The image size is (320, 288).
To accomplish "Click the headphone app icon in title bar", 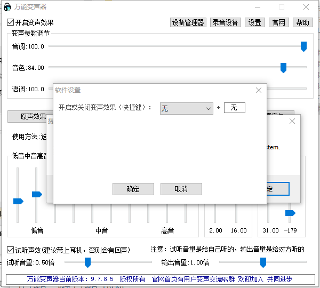I will pos(7,7).
